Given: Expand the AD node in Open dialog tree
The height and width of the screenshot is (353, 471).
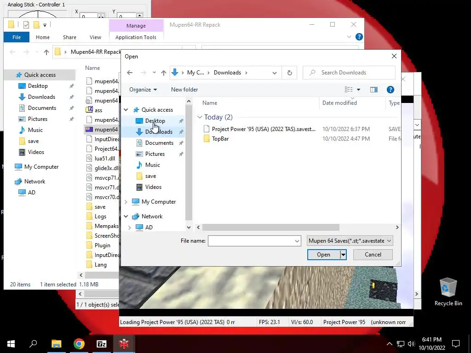Looking at the screenshot, I should click(x=130, y=228).
